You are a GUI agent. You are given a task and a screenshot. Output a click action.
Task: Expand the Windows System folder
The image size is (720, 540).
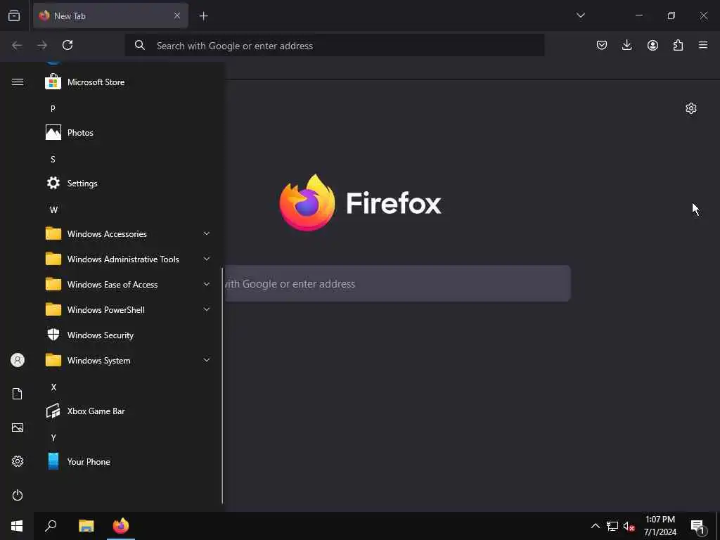click(x=128, y=361)
